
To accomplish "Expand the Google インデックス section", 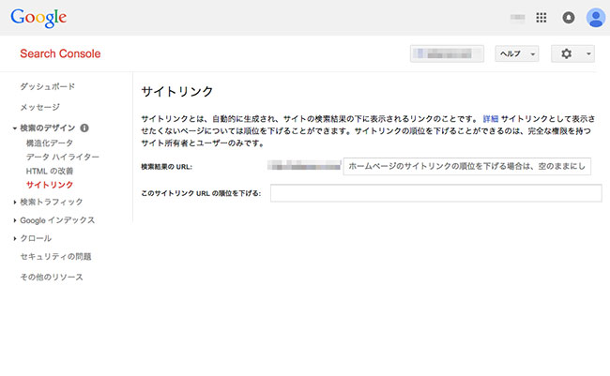I will (x=14, y=220).
